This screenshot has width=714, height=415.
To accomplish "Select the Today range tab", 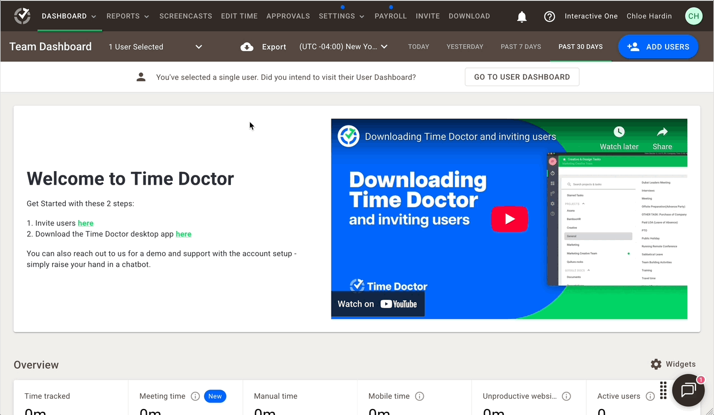I will tap(418, 47).
